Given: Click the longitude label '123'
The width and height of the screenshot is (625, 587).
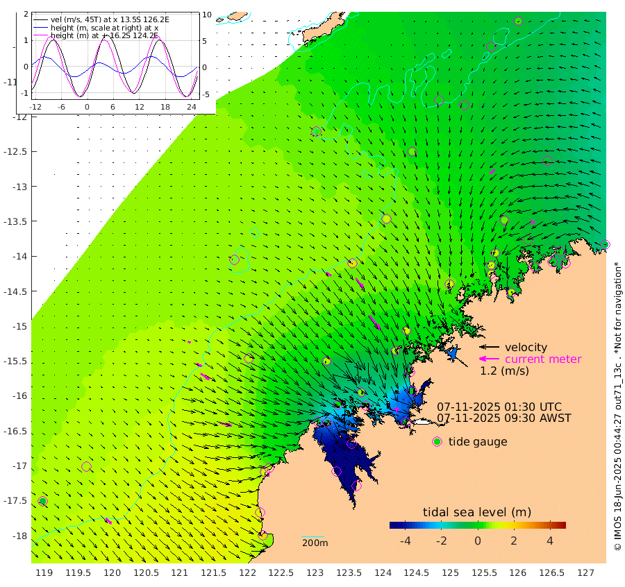Looking at the screenshot, I should 315,573.
